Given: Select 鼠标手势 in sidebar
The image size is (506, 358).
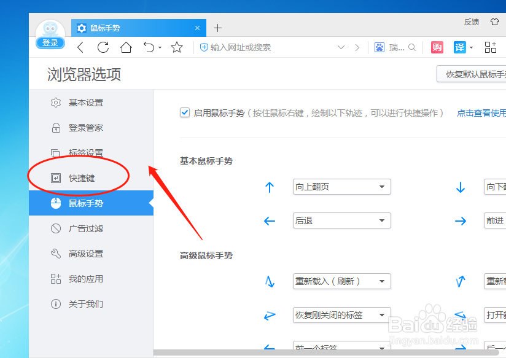Looking at the screenshot, I should click(91, 203).
